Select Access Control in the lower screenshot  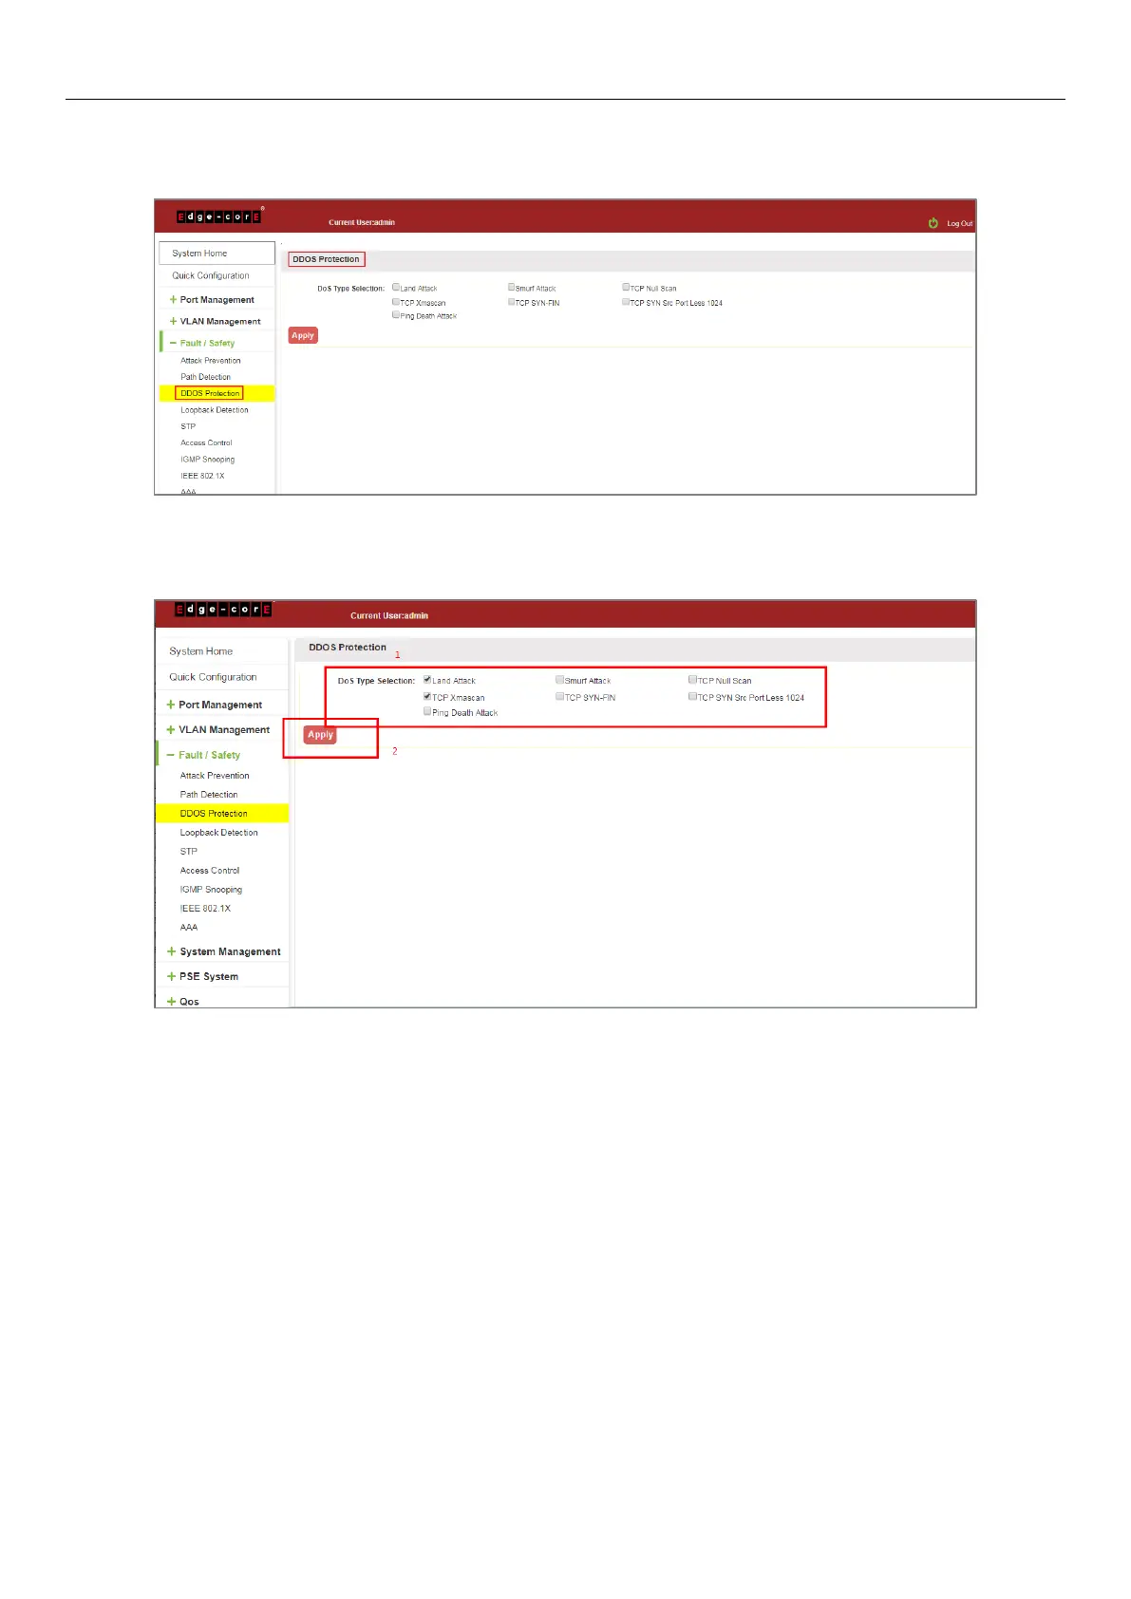210,871
